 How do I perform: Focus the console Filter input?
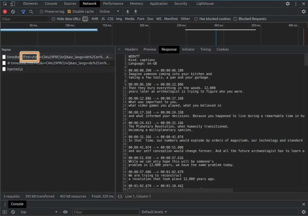(x=106, y=212)
